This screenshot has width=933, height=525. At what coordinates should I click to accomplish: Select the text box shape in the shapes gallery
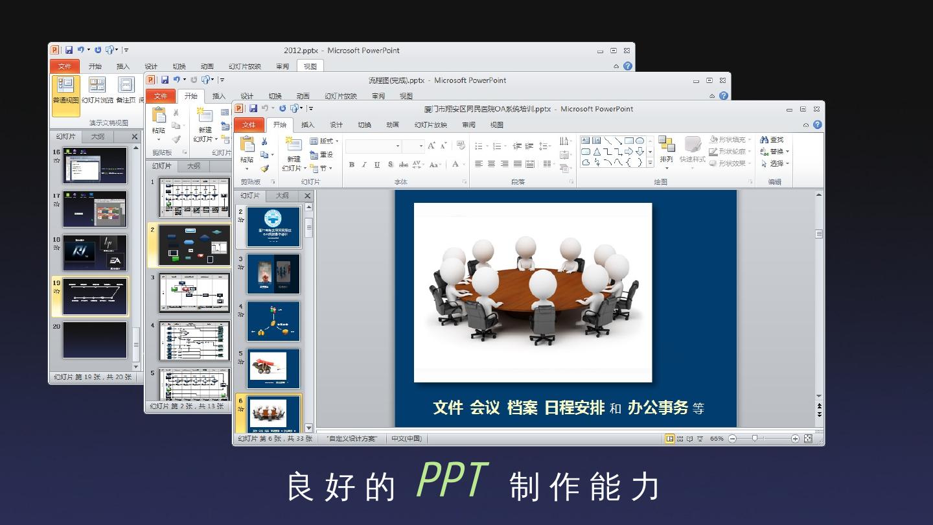586,141
